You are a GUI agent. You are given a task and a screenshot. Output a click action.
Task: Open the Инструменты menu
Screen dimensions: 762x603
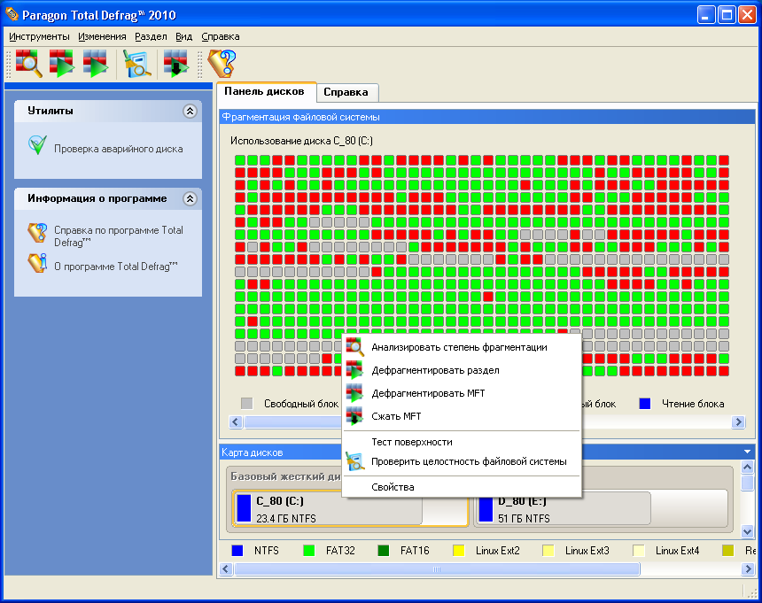coord(39,36)
